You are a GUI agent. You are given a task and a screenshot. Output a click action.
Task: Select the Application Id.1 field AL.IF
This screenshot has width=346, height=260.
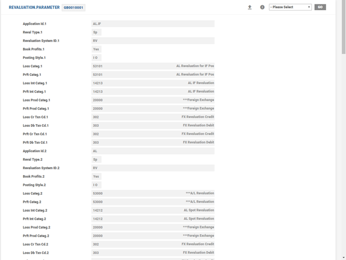153,24
